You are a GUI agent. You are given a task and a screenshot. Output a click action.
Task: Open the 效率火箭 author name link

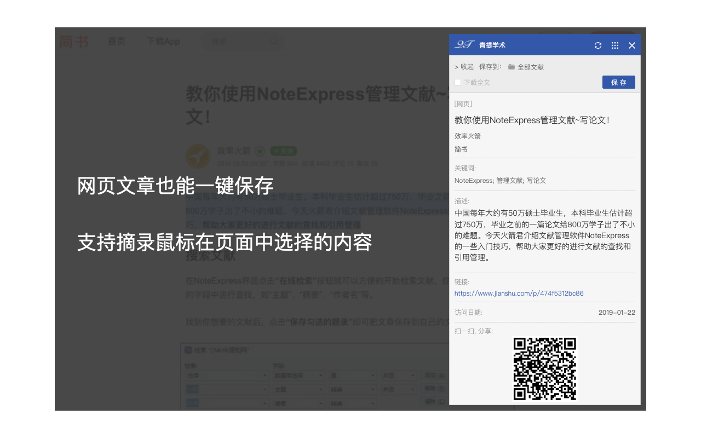pyautogui.click(x=233, y=151)
